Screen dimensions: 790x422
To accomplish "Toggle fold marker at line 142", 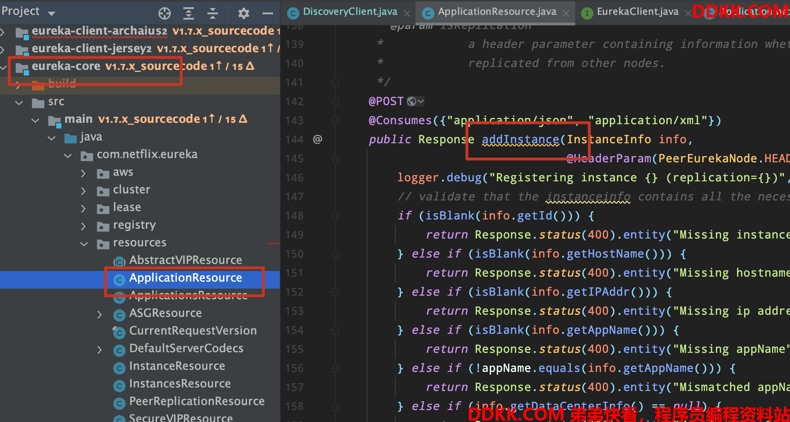I will [x=335, y=102].
